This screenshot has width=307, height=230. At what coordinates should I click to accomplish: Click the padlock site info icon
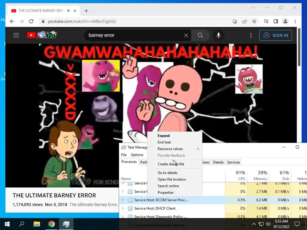point(43,21)
